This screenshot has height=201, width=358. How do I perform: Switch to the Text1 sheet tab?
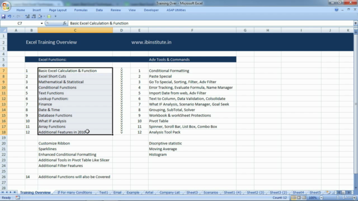click(103, 192)
